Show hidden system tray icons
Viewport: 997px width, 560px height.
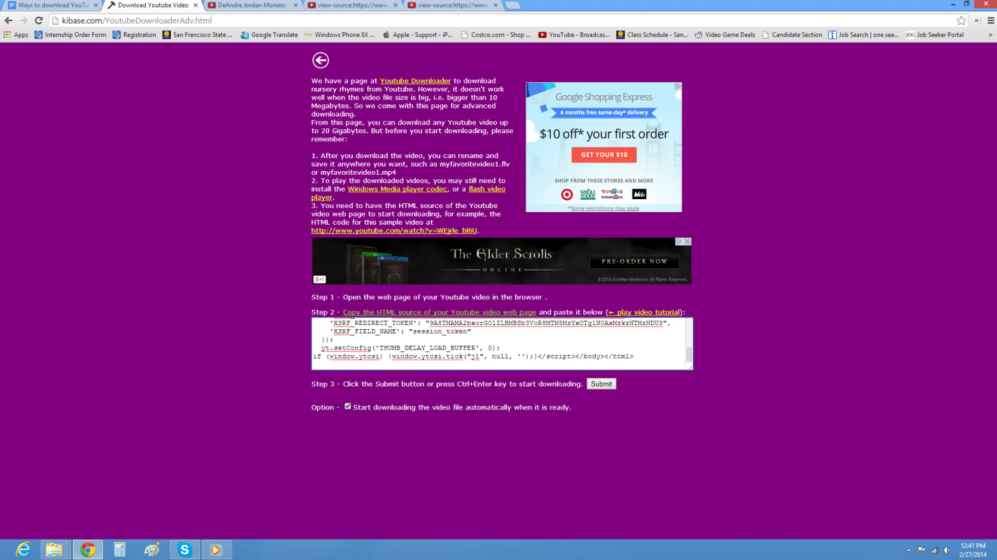point(909,550)
